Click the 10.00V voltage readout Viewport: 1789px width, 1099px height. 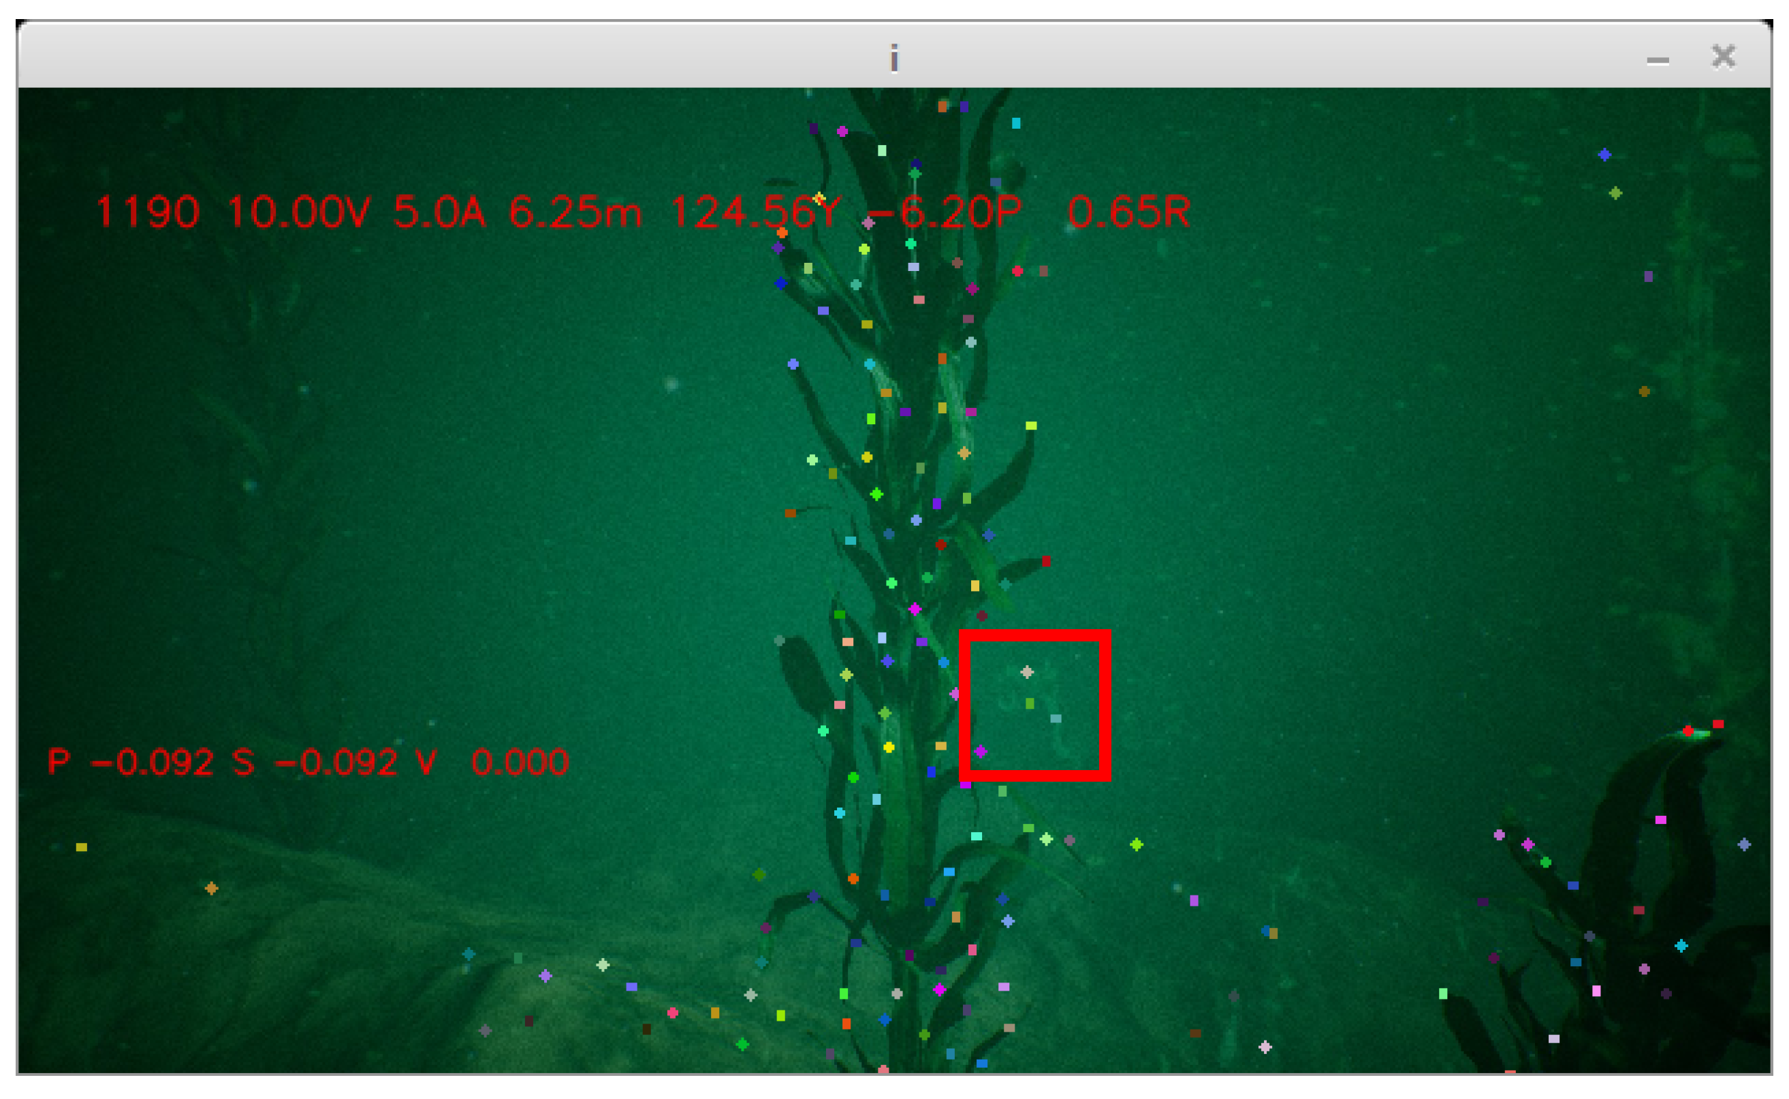coord(298,212)
